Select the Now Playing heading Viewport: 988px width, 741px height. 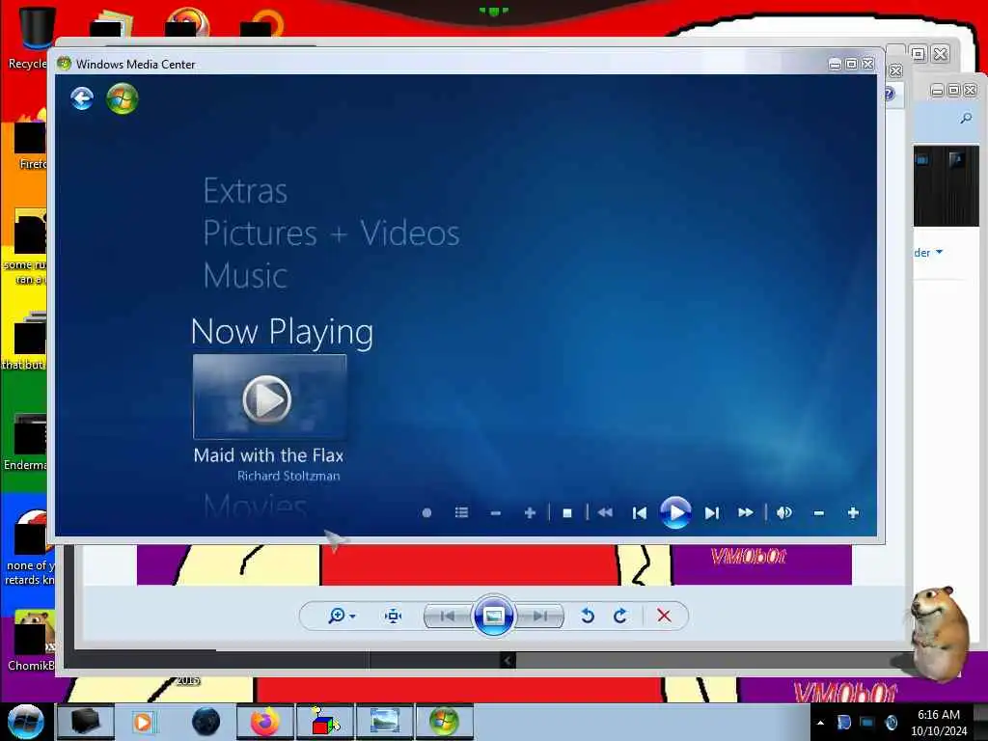click(x=283, y=332)
